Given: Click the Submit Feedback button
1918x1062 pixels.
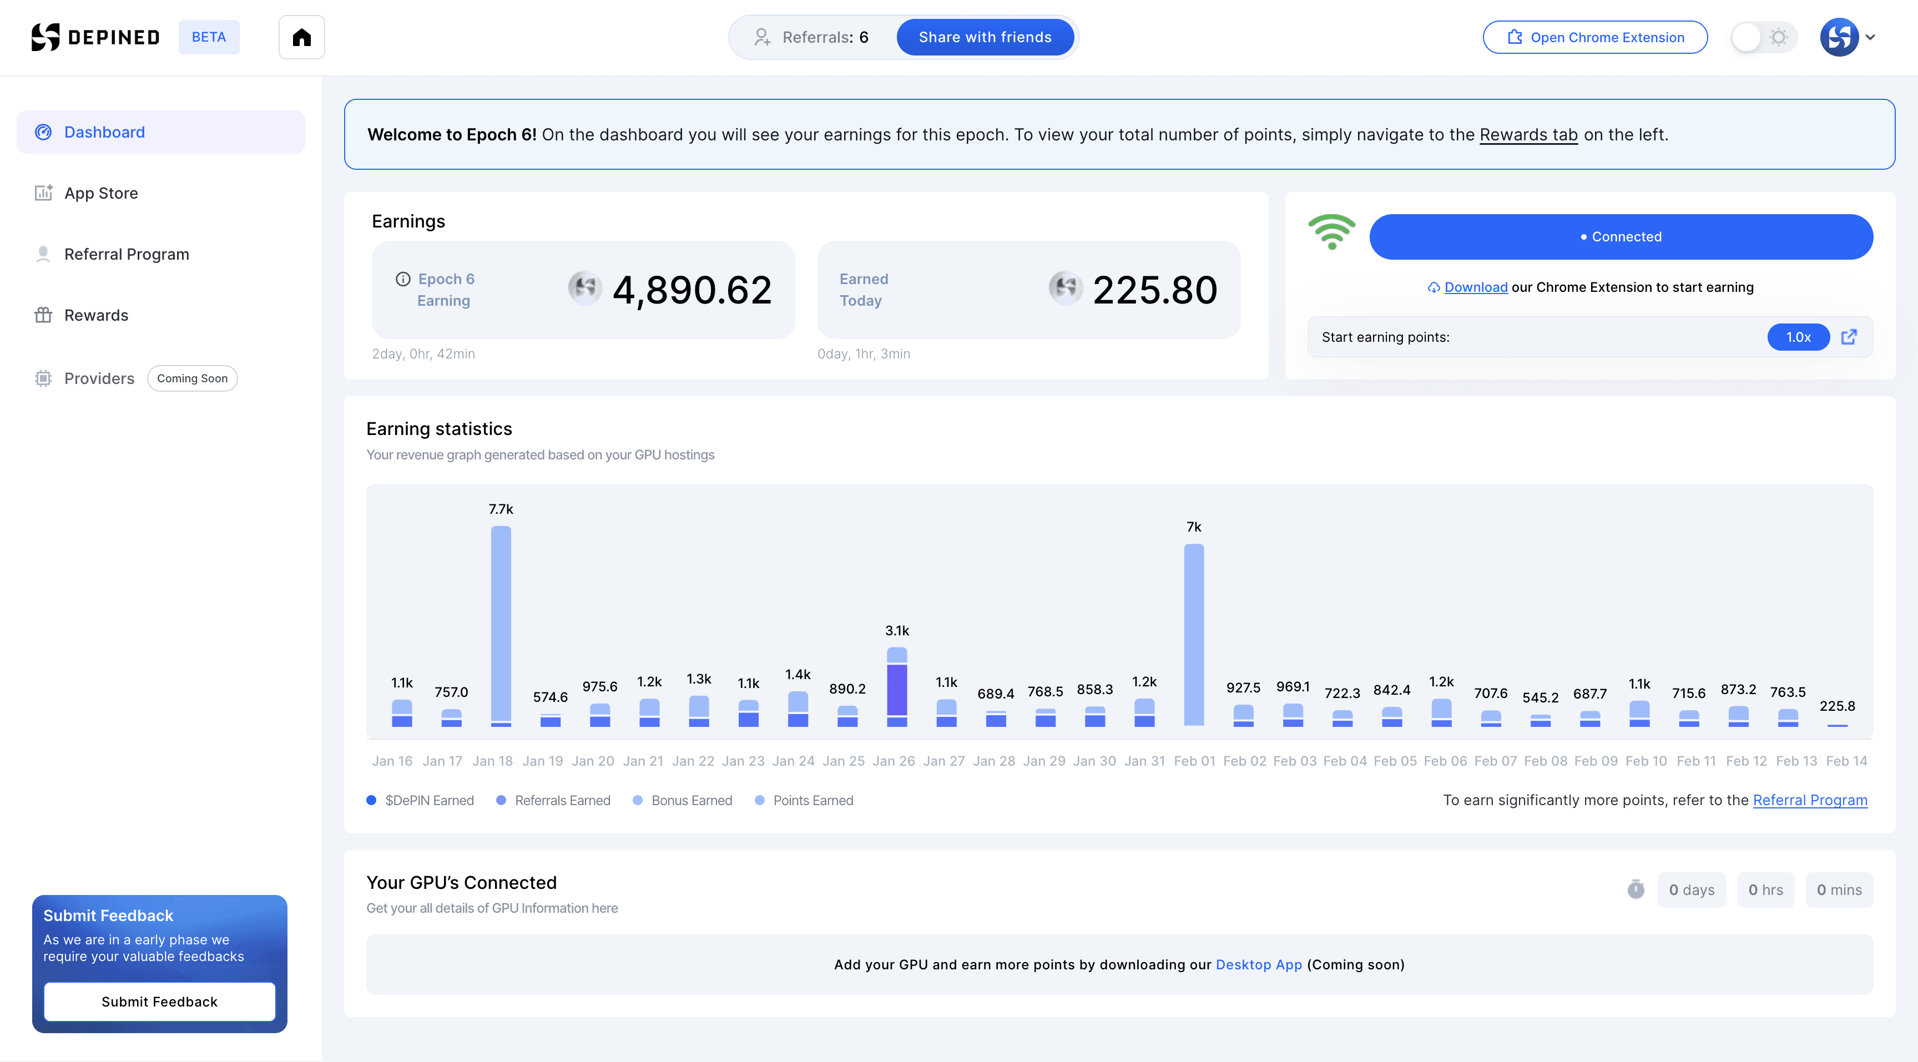Looking at the screenshot, I should (159, 1001).
